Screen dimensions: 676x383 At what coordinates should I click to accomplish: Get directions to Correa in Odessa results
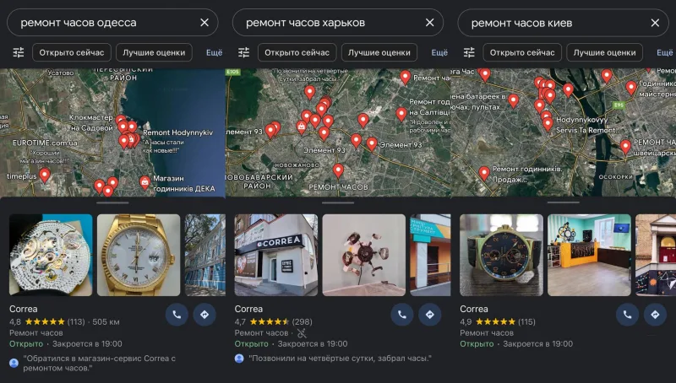[204, 315]
